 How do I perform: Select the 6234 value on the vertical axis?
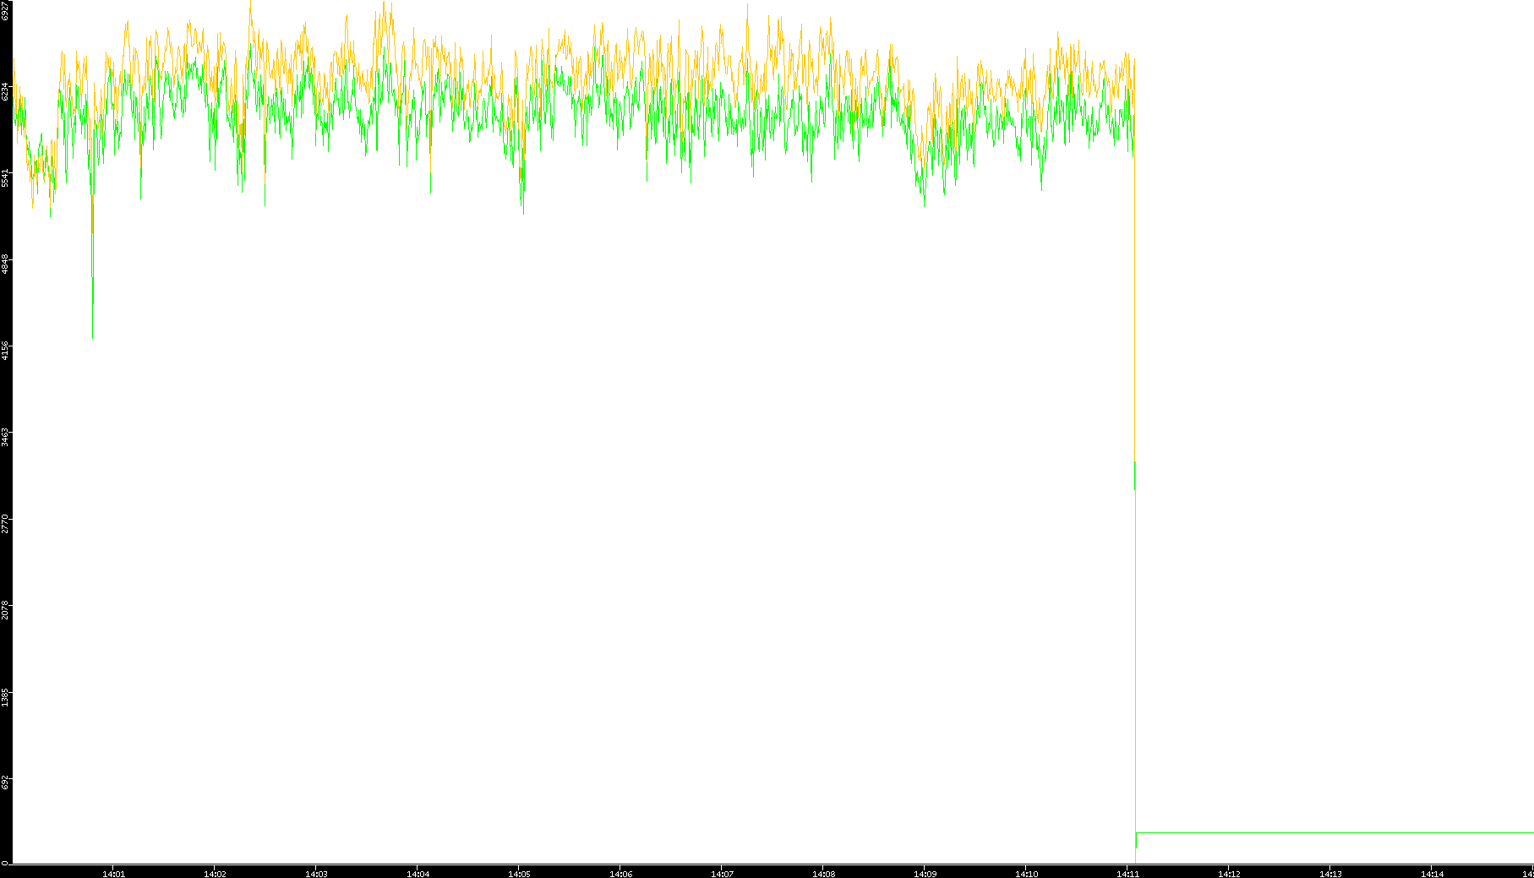pos(5,91)
